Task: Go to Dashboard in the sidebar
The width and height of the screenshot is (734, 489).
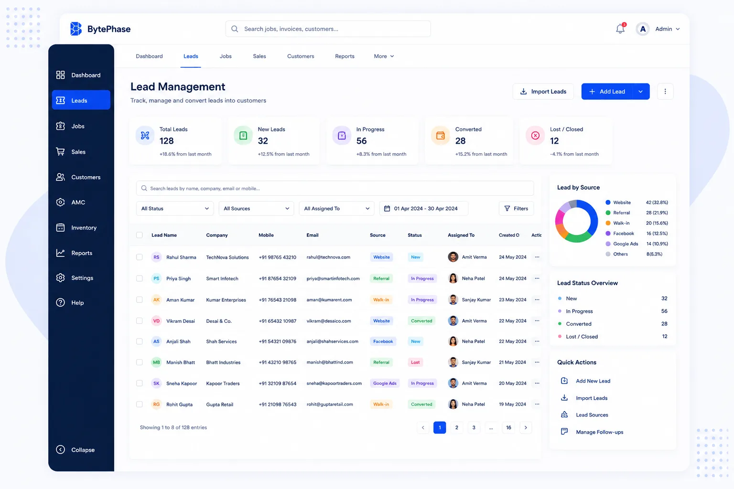Action: pos(81,75)
